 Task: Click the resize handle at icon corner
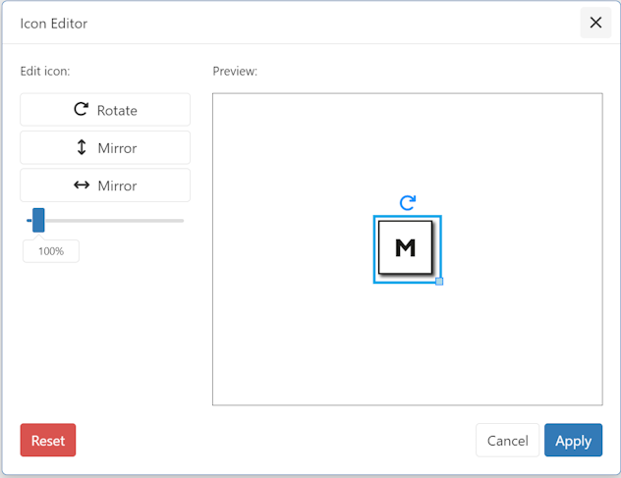pyautogui.click(x=439, y=282)
